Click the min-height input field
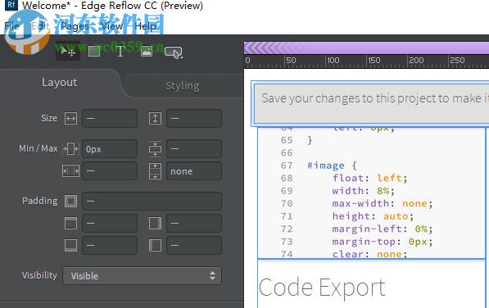Screen dimensions: 489x308 click(194, 149)
